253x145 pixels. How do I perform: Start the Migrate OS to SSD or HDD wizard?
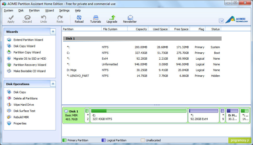(30, 59)
